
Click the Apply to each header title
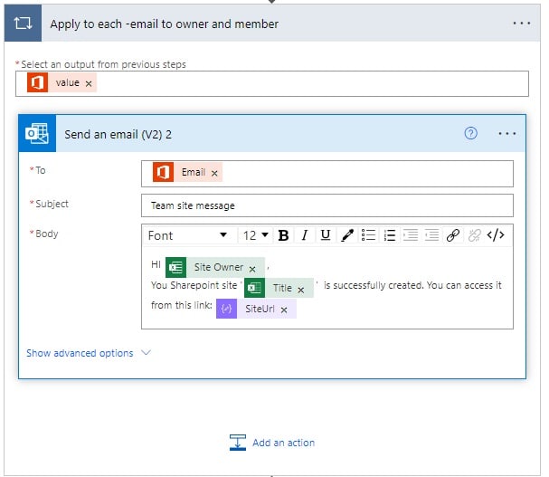pos(165,24)
